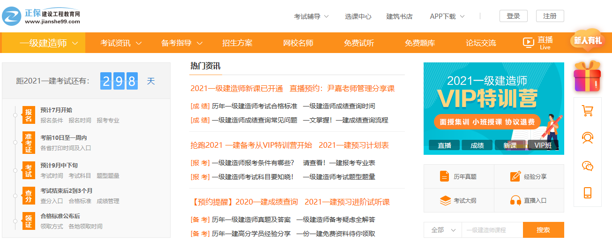Open 直播入口 headphone icon tile

tap(515, 201)
